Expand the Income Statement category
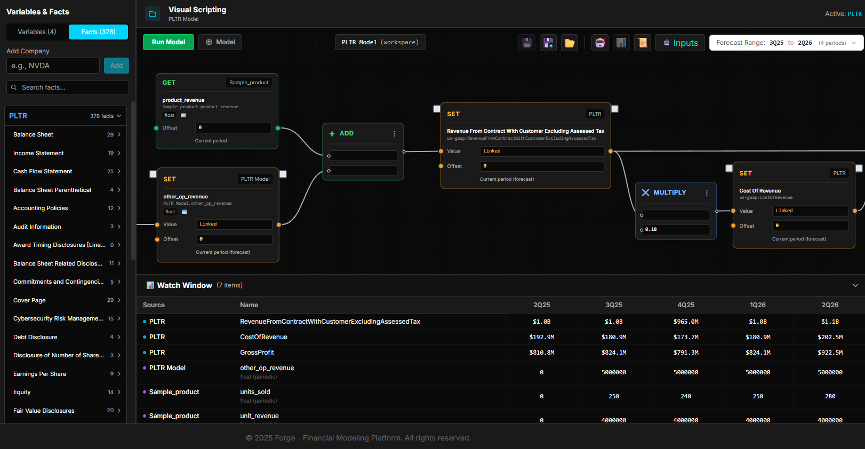The image size is (865, 449). click(65, 153)
